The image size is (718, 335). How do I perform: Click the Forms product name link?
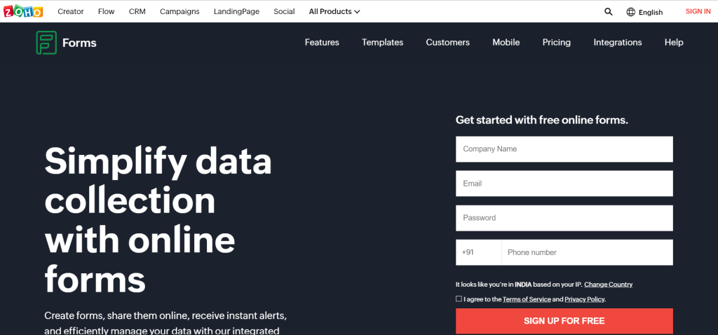(x=79, y=43)
